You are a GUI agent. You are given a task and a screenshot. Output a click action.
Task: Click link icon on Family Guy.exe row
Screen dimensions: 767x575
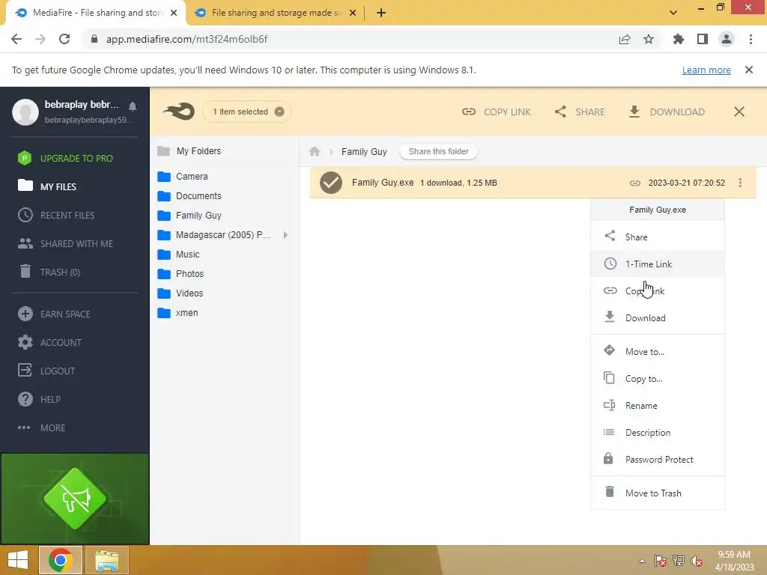click(x=635, y=183)
